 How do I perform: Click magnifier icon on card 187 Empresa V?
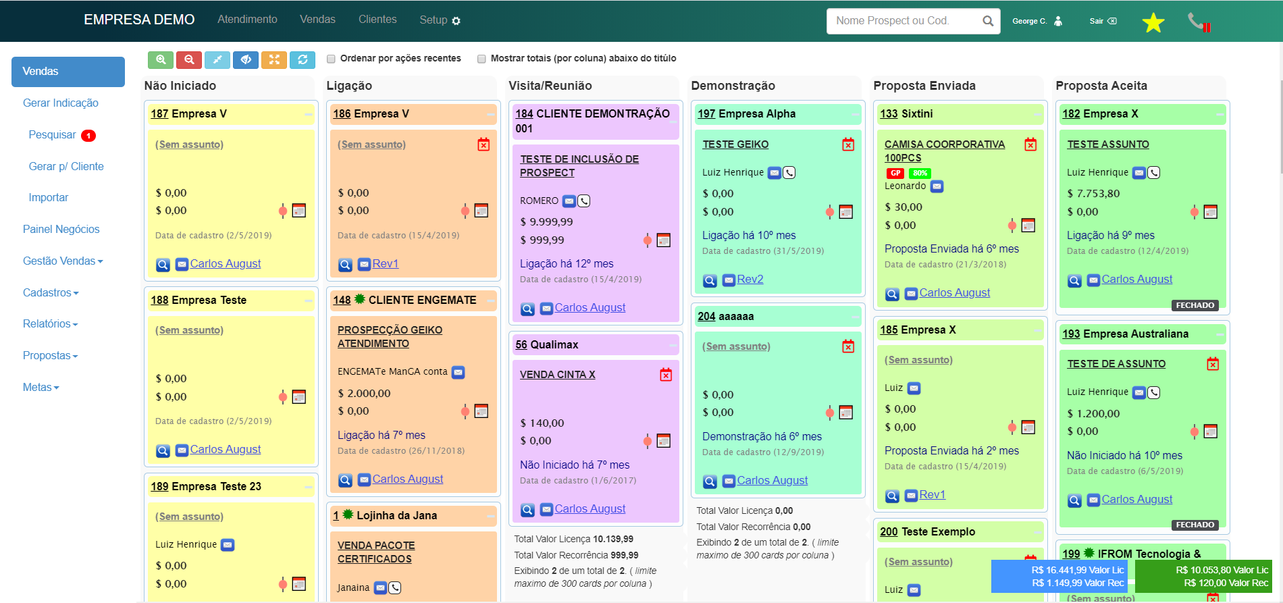(x=163, y=265)
